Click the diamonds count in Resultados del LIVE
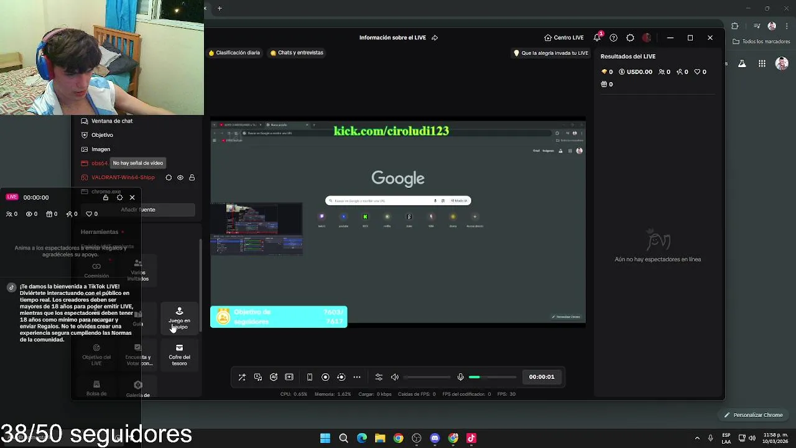This screenshot has width=796, height=448. pyautogui.click(x=607, y=72)
